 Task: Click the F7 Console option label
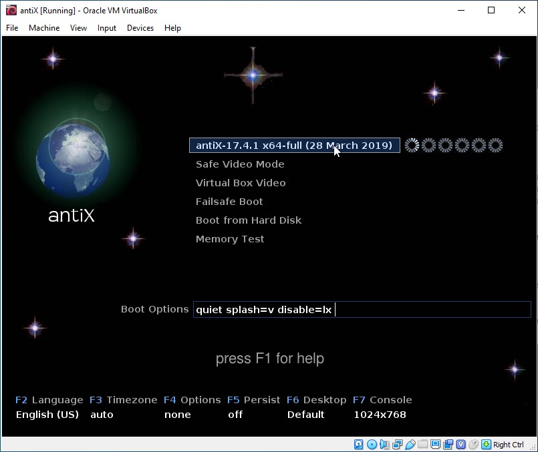(382, 400)
